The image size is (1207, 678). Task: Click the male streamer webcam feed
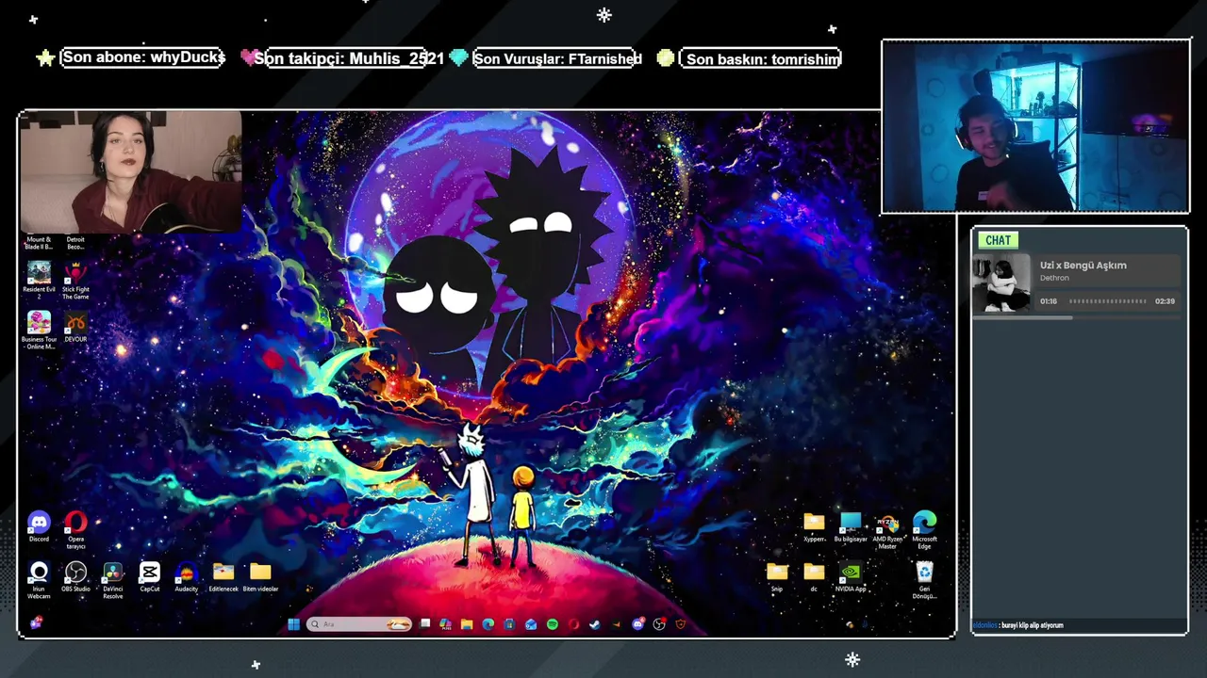coord(1035,127)
